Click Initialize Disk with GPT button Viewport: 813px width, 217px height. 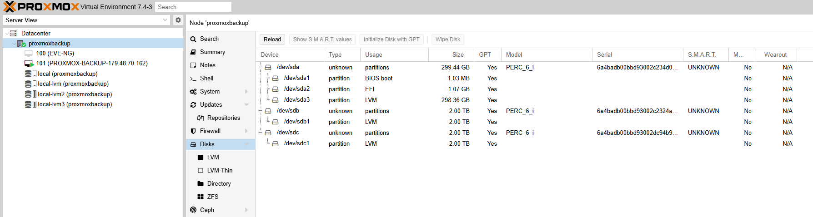tap(391, 39)
